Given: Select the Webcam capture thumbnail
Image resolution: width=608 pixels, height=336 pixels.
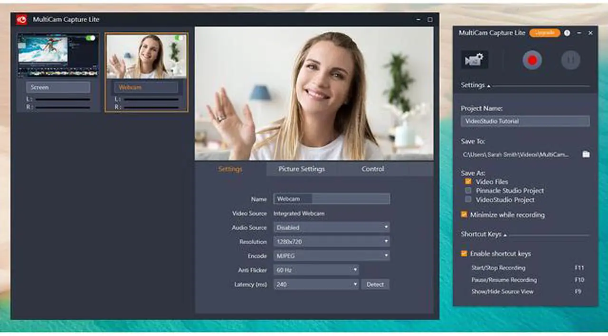Looking at the screenshot, I should tap(146, 56).
